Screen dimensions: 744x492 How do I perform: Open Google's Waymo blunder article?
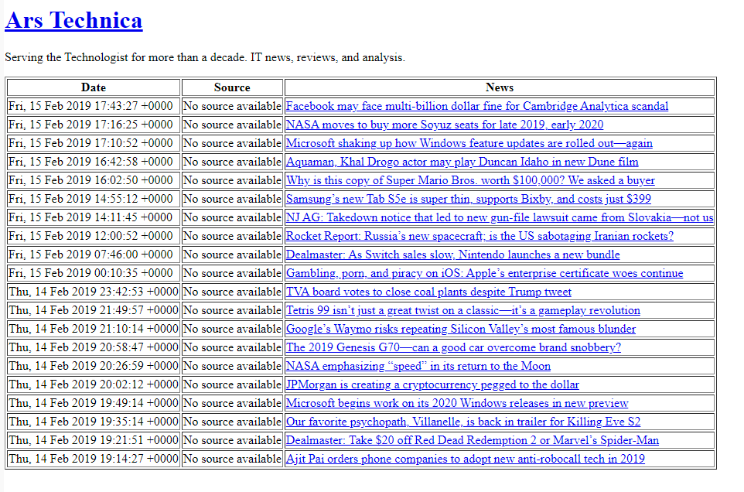tap(460, 328)
